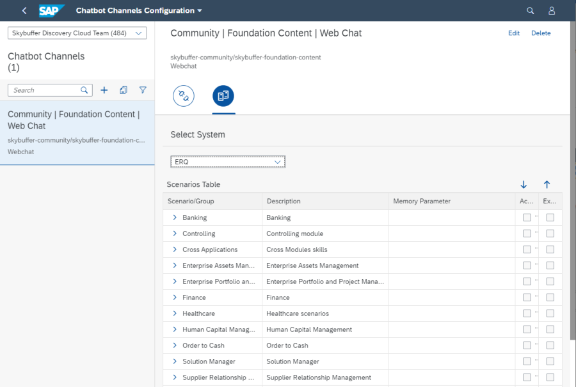
Task: Open the channel list filter icon
Action: coord(143,90)
